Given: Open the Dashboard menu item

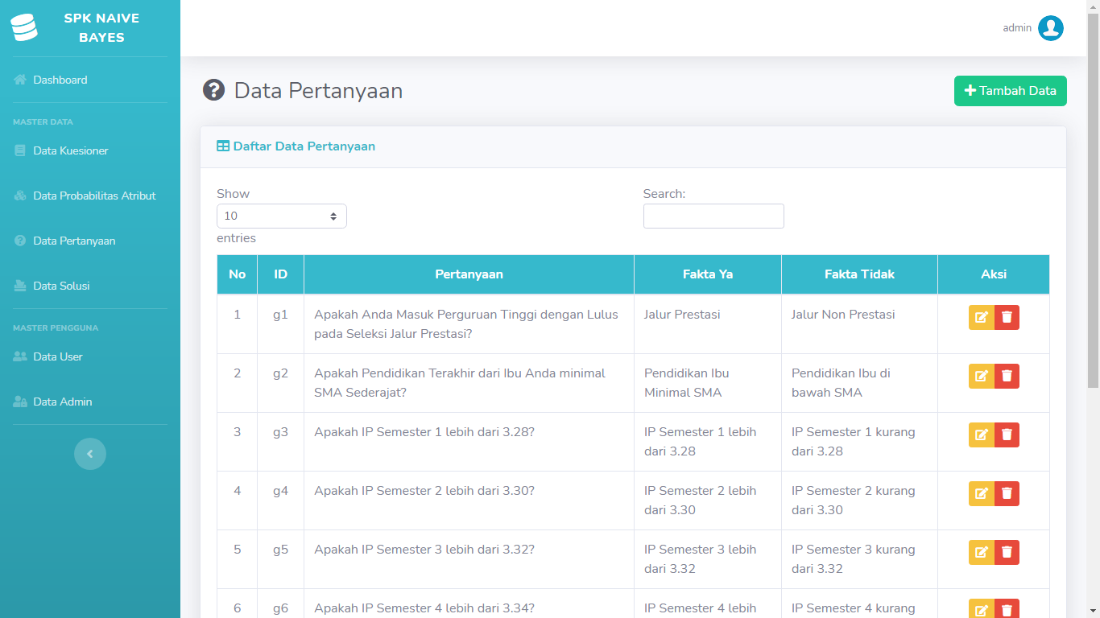Looking at the screenshot, I should tap(90, 80).
